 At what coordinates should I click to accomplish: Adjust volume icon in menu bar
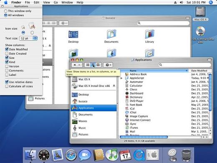tap(182, 3)
